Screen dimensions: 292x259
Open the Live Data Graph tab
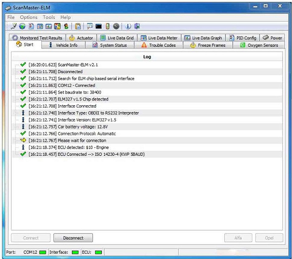(x=203, y=38)
